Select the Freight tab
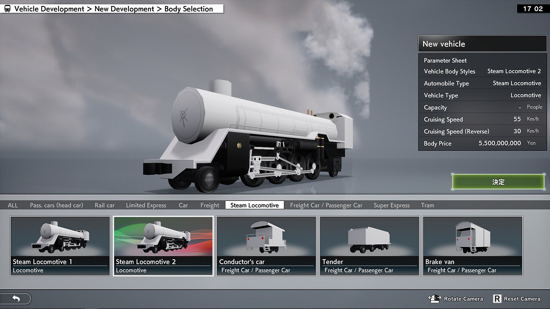550x309 pixels. tap(210, 205)
